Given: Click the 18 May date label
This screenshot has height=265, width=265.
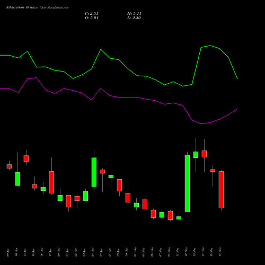Looking at the screenshot, I should pos(220,252).
